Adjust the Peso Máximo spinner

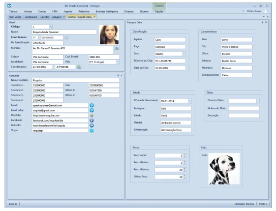tap(185, 170)
